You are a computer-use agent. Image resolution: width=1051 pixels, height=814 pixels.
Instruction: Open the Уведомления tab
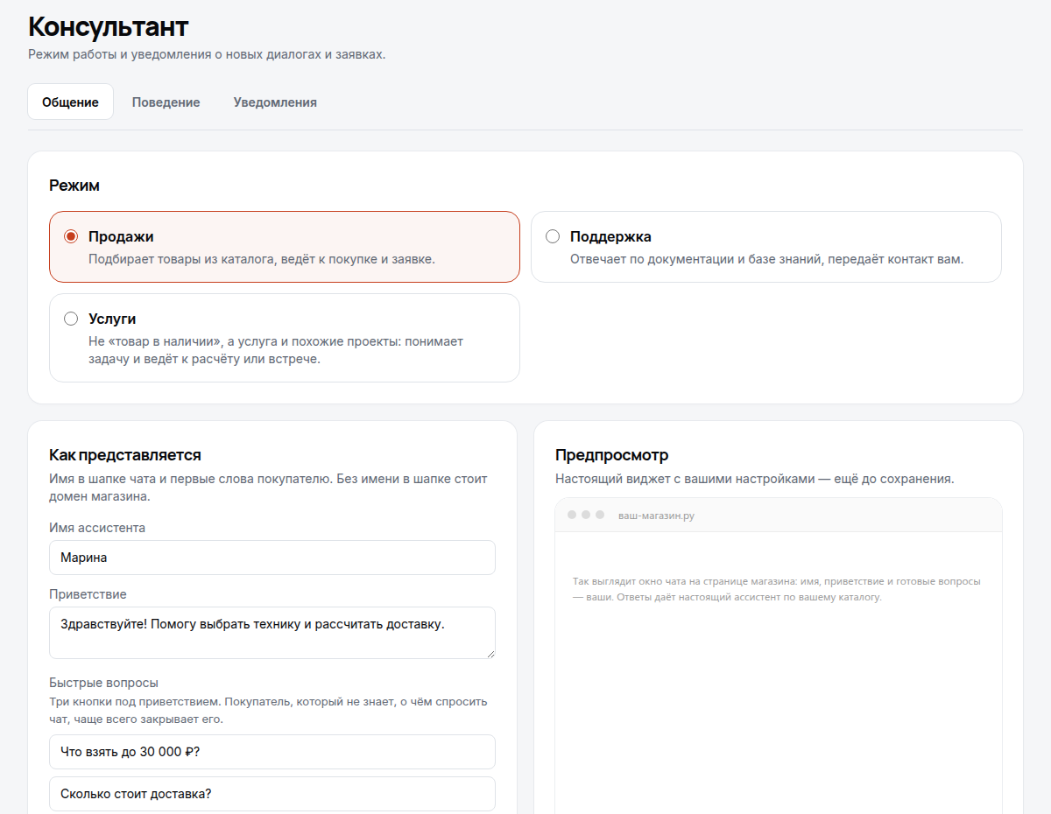pyautogui.click(x=275, y=102)
